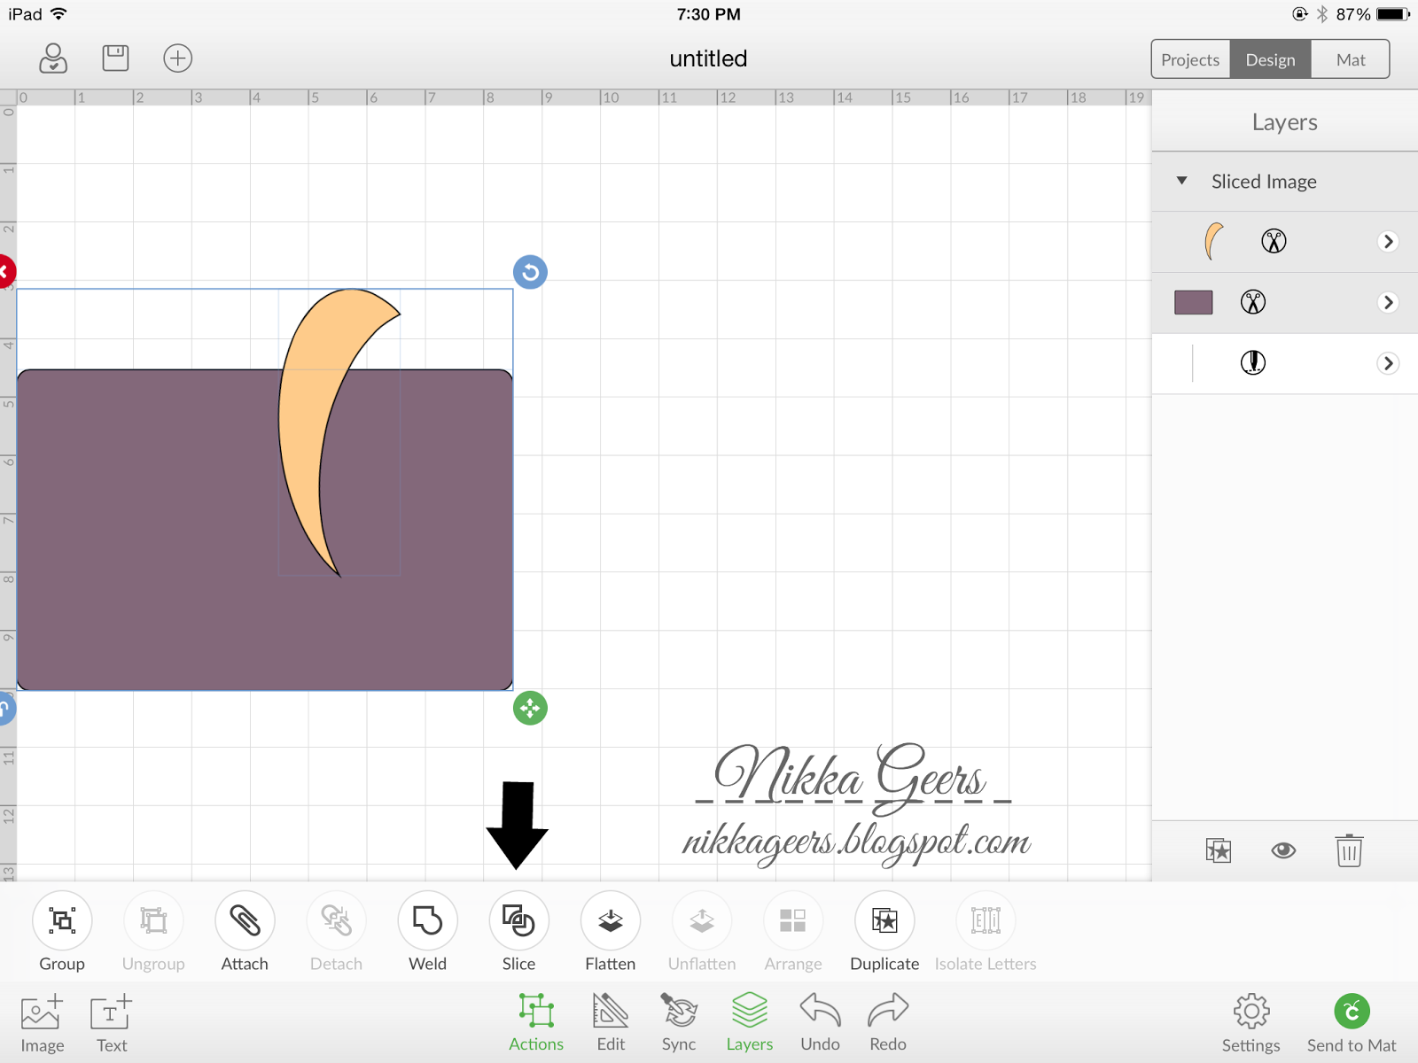Screen dimensions: 1418x1063
Task: Group the selected objects
Action: tap(61, 921)
